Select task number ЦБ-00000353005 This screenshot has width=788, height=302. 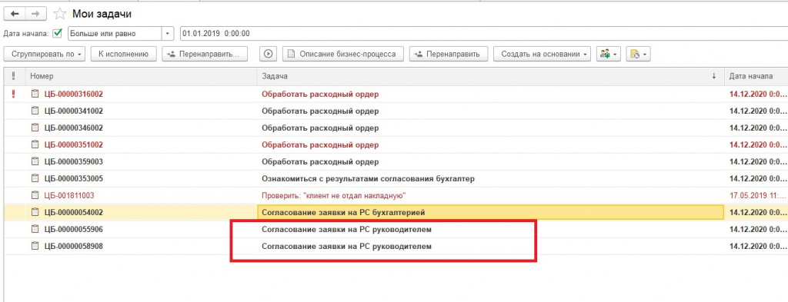coord(73,178)
